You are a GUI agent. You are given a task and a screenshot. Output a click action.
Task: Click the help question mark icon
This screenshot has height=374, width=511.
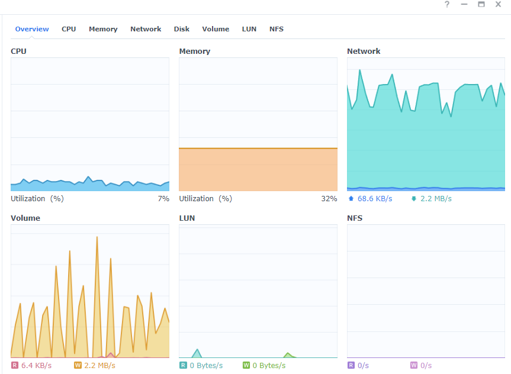tap(447, 5)
